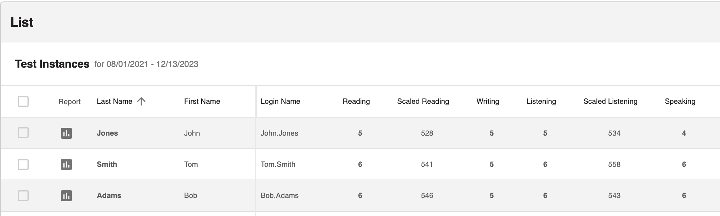The width and height of the screenshot is (720, 216).
Task: Sort by First Name column header
Action: coord(202,101)
